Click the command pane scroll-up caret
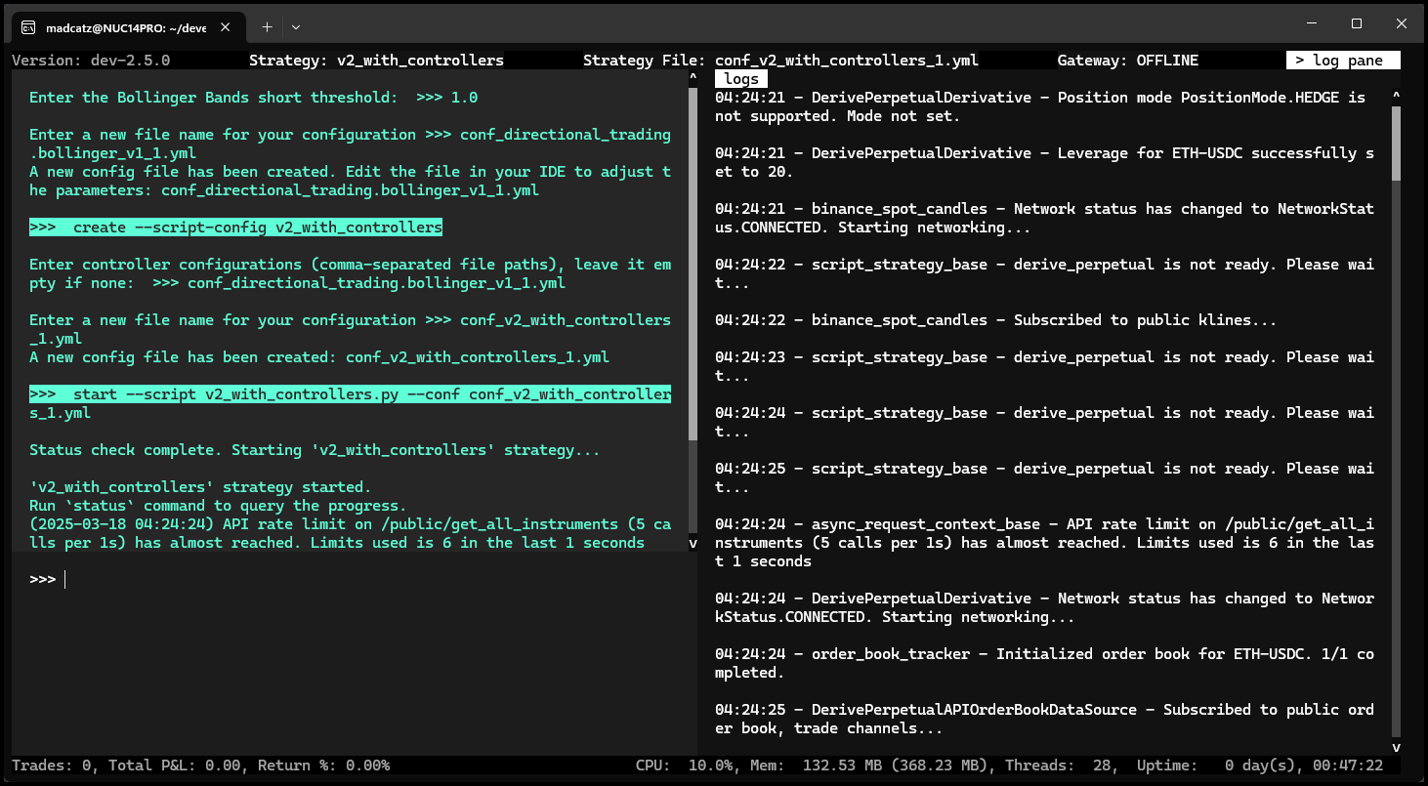 [x=693, y=76]
